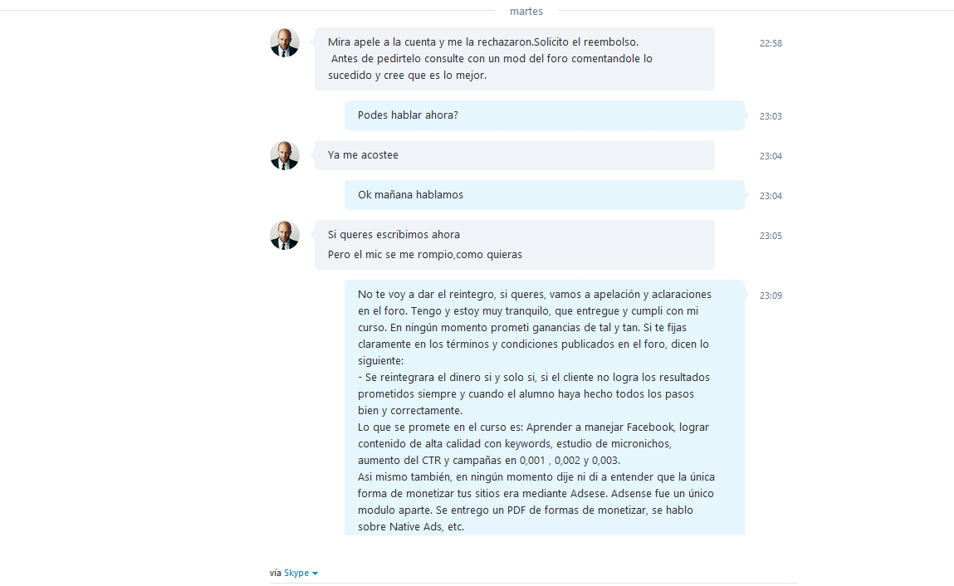Screen dimensions: 954x586
Task: Open the 'vía Skype' dropdown arrow
Action: (x=316, y=574)
